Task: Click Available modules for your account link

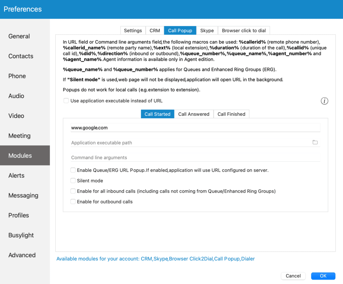Action: click(155, 259)
